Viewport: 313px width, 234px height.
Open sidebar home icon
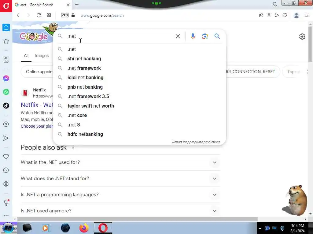(x=6, y=27)
